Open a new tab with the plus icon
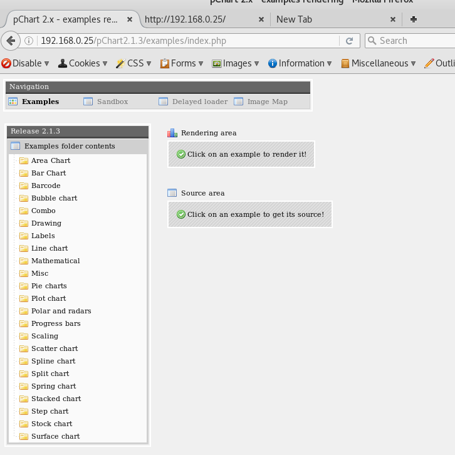The image size is (455, 455). tap(414, 19)
